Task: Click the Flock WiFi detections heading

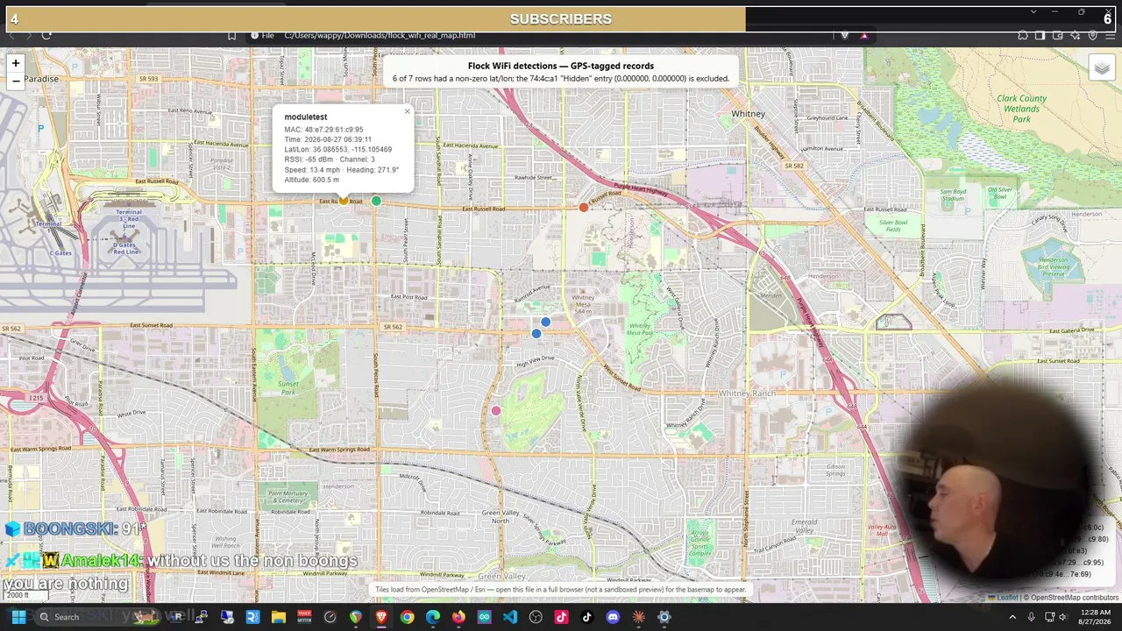Action: 561,66
